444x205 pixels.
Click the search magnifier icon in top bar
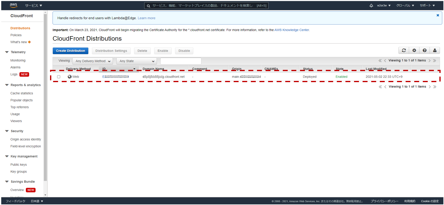click(149, 6)
